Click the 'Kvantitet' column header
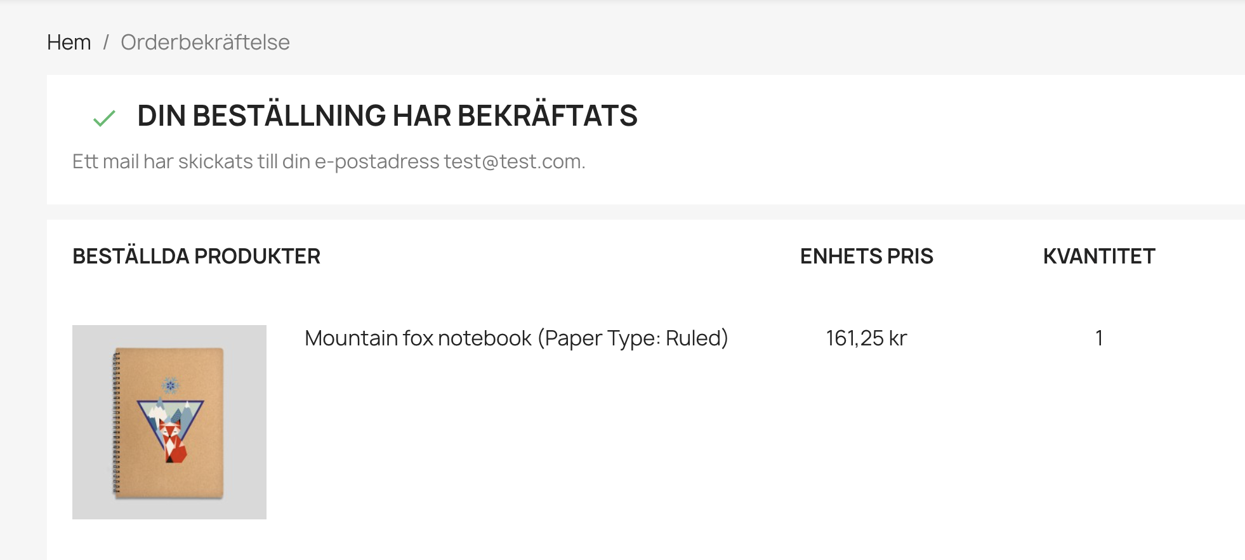The height and width of the screenshot is (560, 1245). 1099,257
